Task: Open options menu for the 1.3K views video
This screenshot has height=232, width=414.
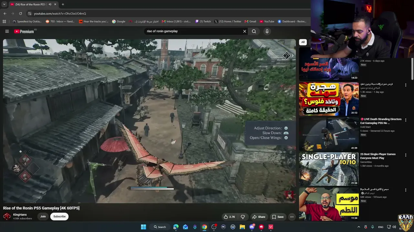Action: tap(406, 85)
